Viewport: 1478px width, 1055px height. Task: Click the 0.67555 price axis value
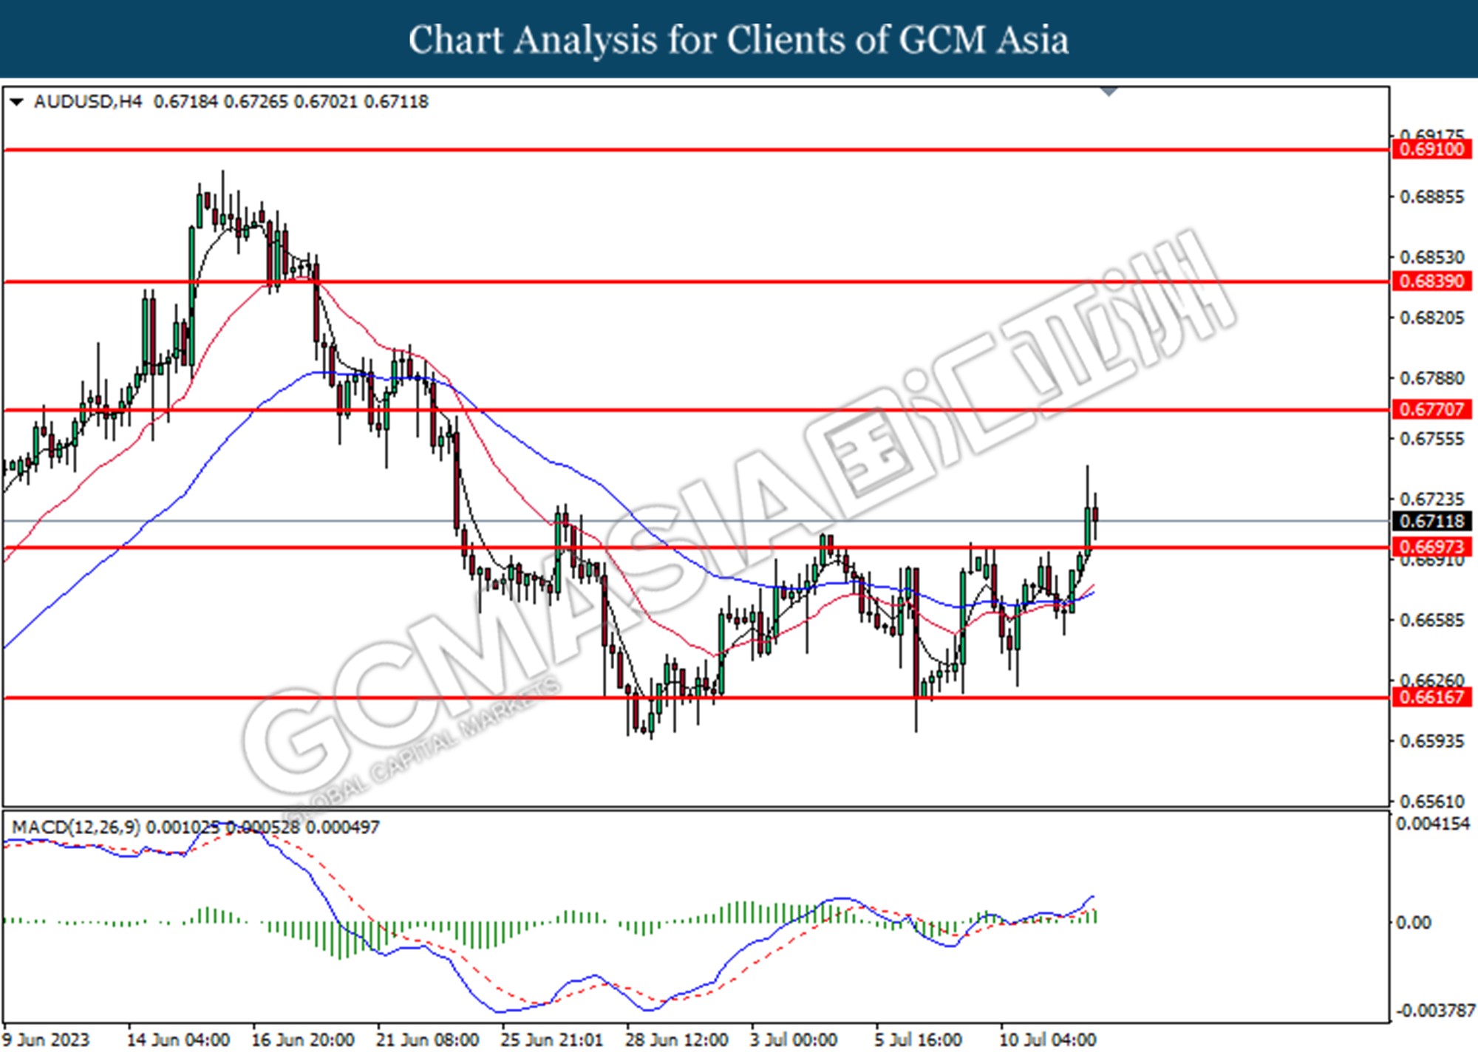click(x=1431, y=439)
